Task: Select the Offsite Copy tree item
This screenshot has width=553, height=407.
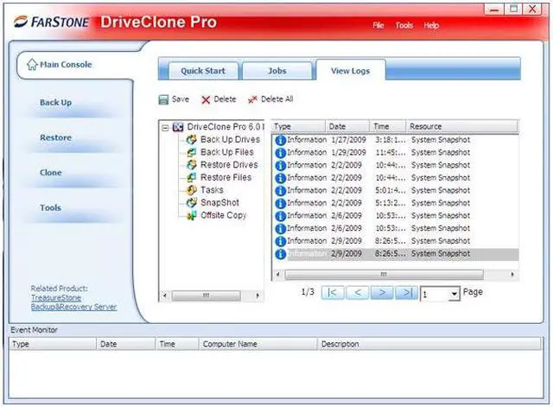Action: click(x=223, y=215)
